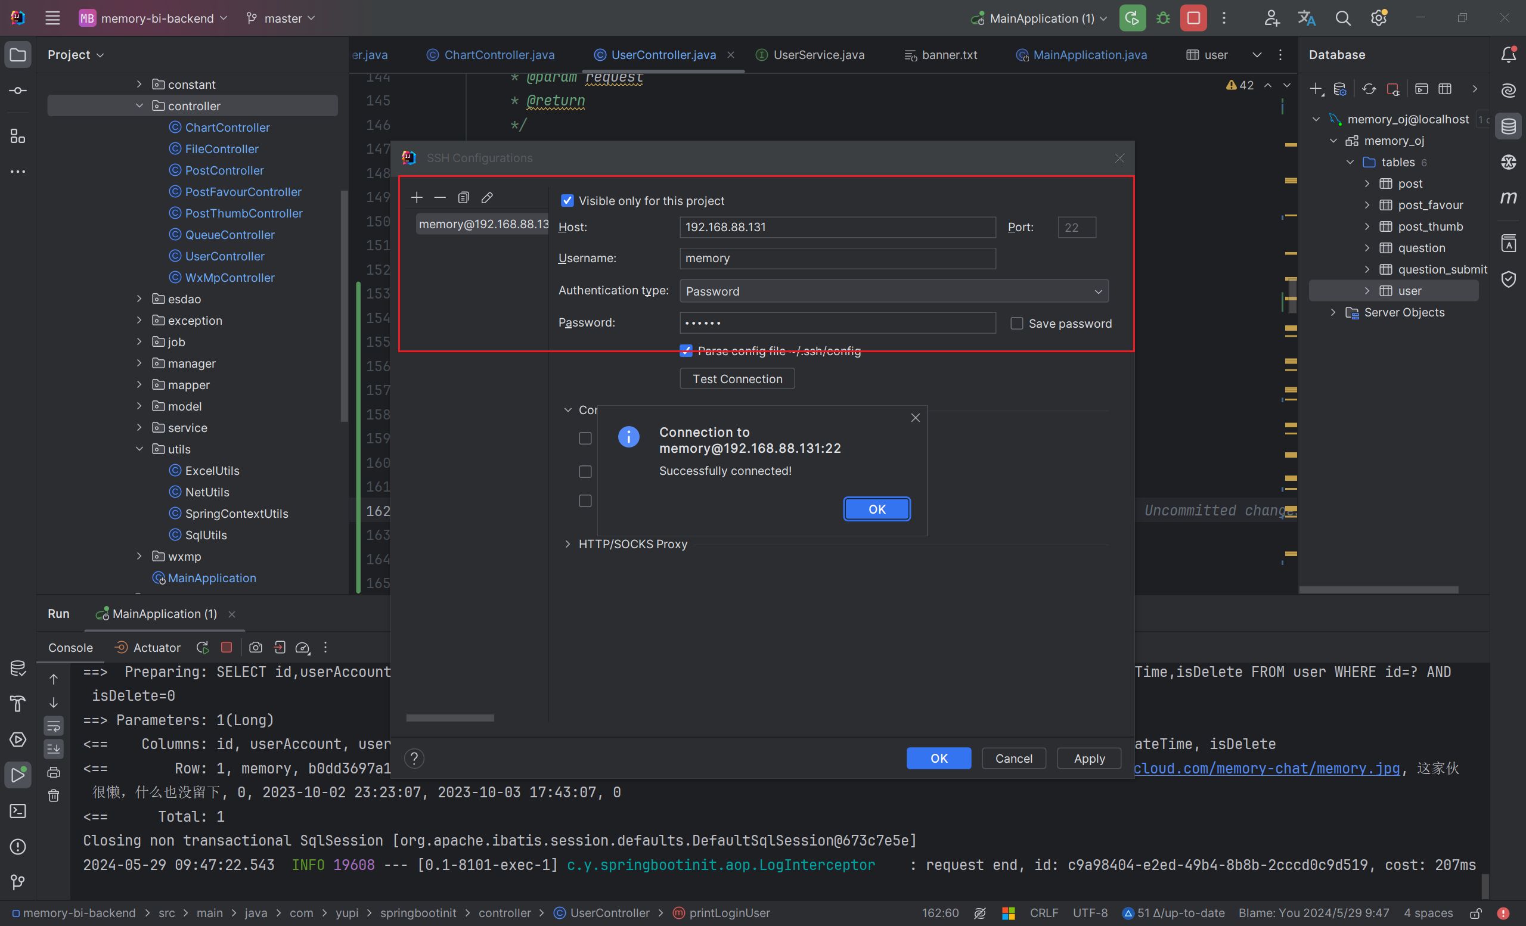The width and height of the screenshot is (1526, 926).
Task: Click the Username input field
Action: [838, 258]
